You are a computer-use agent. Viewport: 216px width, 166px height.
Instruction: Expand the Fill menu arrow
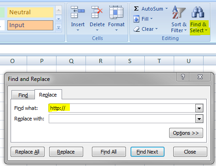(x=151, y=19)
